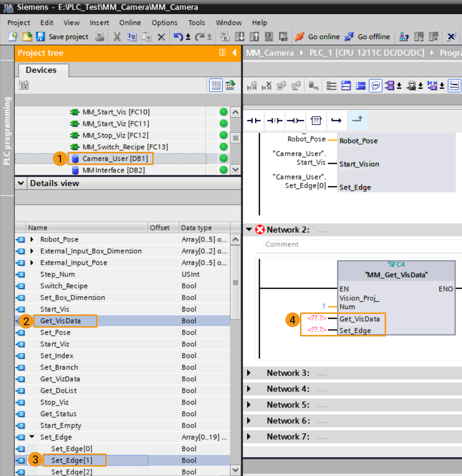Toggle the details view icon in Project tree
The height and width of the screenshot is (476, 462).
click(x=216, y=85)
